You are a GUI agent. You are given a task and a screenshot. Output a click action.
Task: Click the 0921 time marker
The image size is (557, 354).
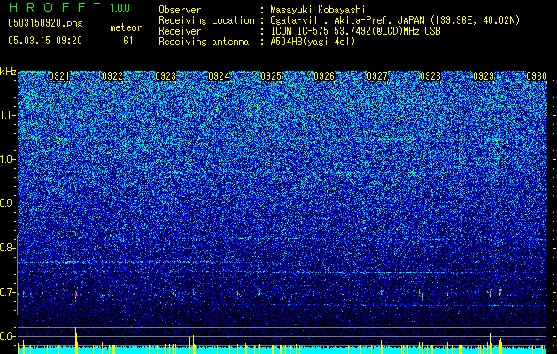click(x=59, y=76)
